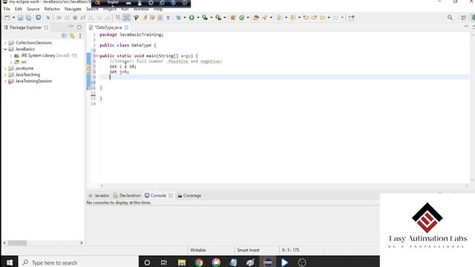Open the Navigate menu

point(73,9)
